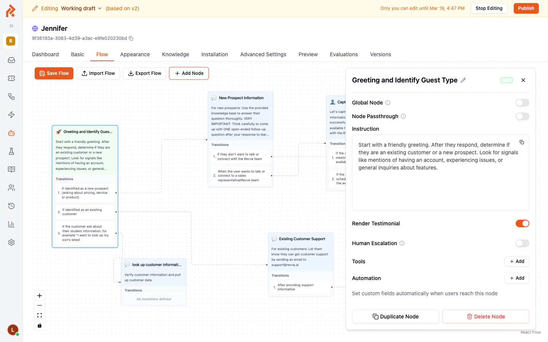Enable the Global Node toggle

[522, 103]
